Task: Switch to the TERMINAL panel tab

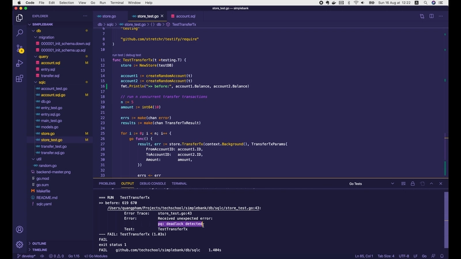Action: pyautogui.click(x=179, y=184)
